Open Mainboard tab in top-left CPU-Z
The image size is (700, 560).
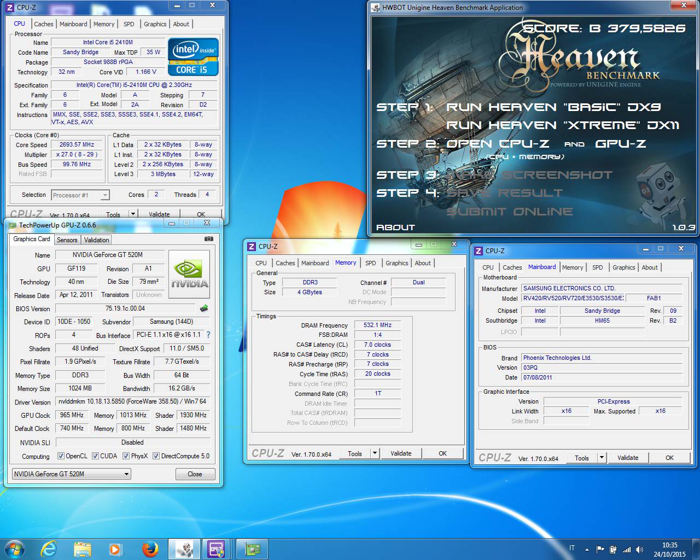point(73,24)
